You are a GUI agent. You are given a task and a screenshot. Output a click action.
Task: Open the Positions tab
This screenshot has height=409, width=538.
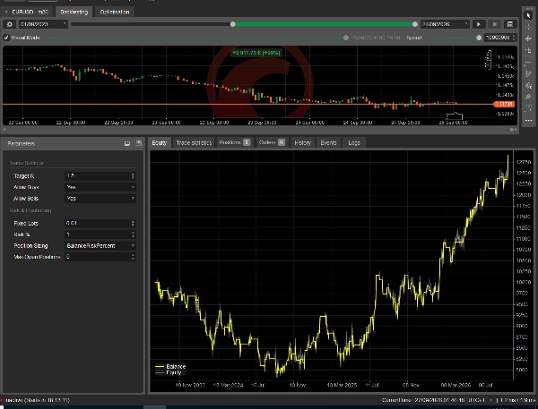(235, 142)
